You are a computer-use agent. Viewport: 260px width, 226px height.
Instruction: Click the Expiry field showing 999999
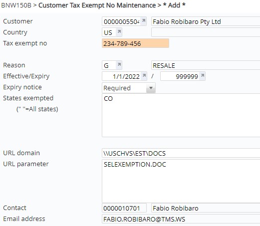(x=180, y=76)
